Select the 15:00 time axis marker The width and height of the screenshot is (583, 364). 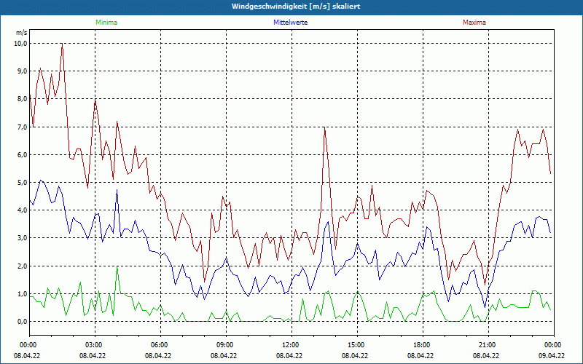click(356, 344)
